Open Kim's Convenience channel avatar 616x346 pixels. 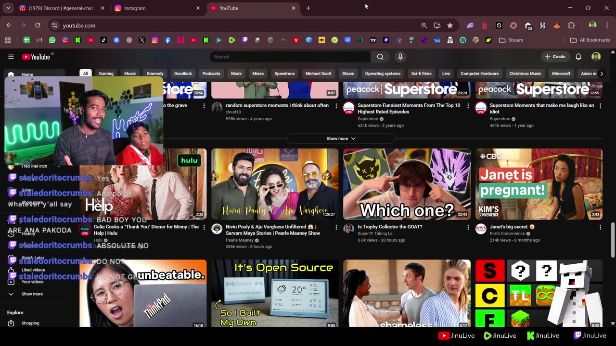click(x=481, y=229)
